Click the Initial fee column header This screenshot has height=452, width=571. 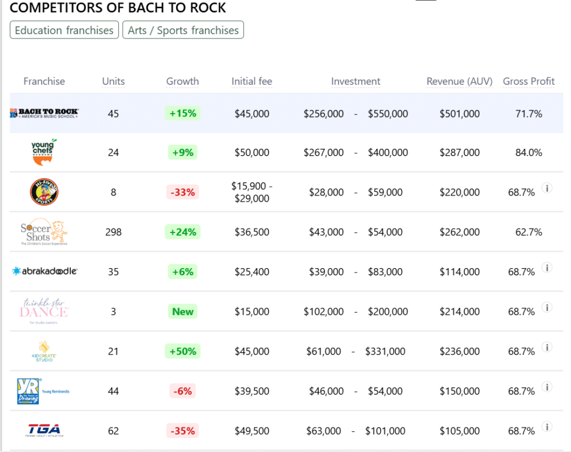(x=251, y=81)
